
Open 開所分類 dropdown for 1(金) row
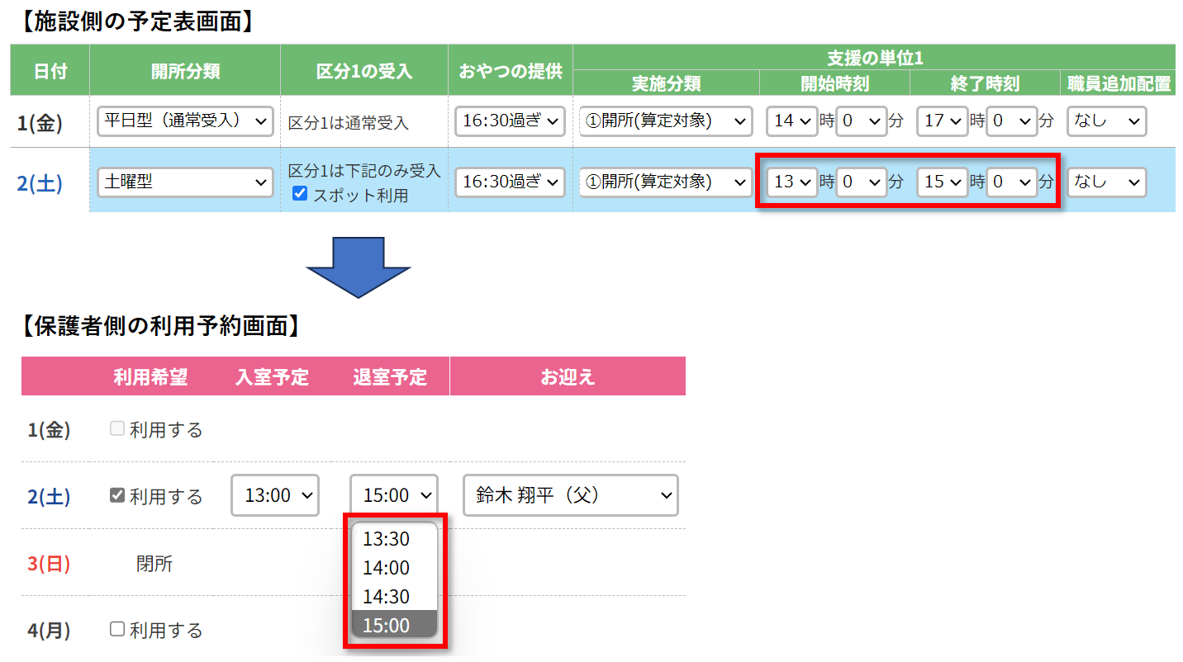pyautogui.click(x=184, y=121)
